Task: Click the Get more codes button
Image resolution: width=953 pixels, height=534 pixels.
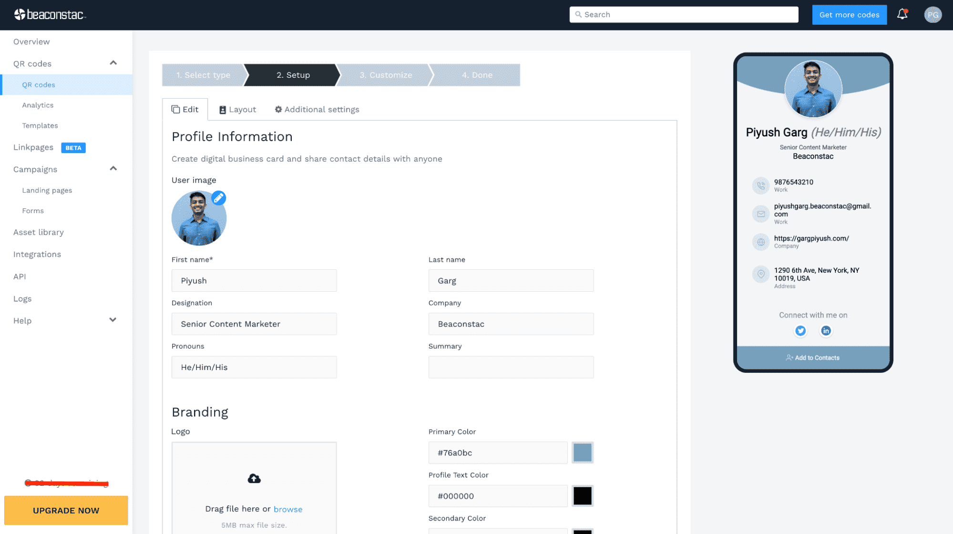Action: tap(850, 14)
